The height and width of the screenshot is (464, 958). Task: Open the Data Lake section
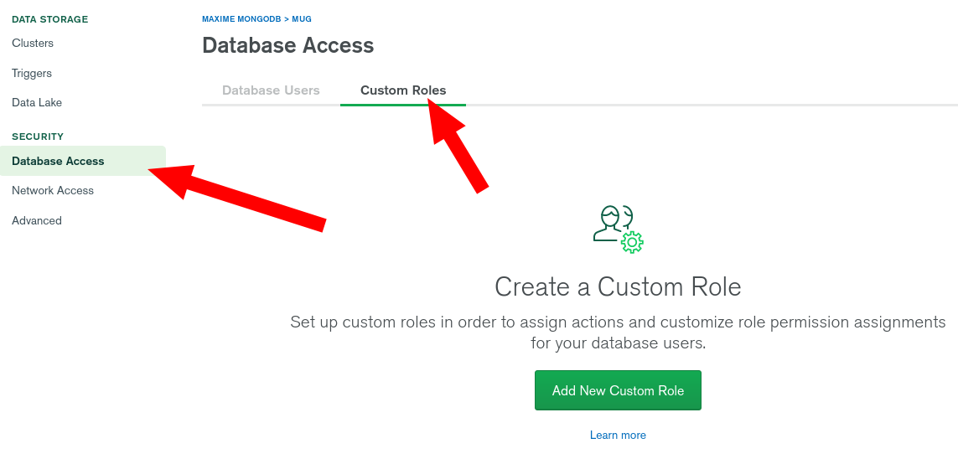tap(37, 102)
